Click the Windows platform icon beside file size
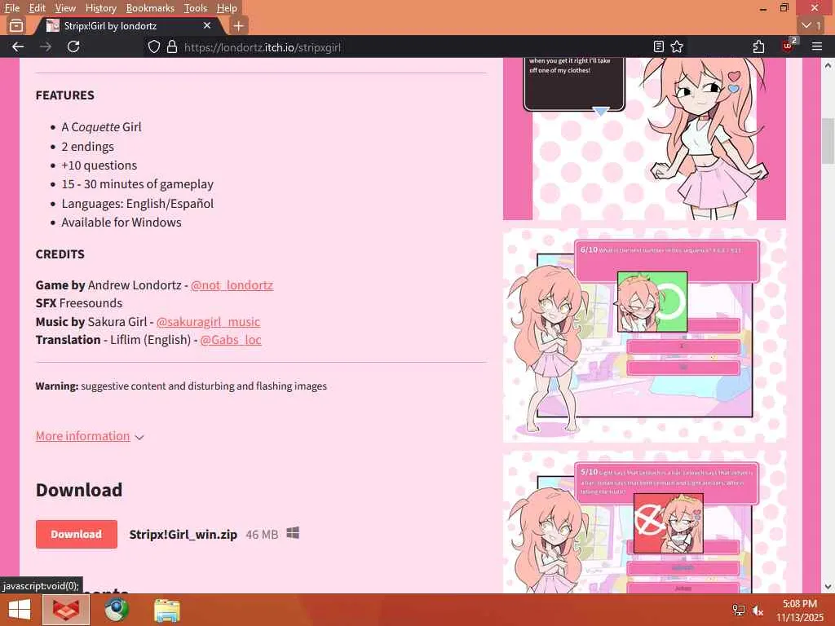 coord(293,533)
